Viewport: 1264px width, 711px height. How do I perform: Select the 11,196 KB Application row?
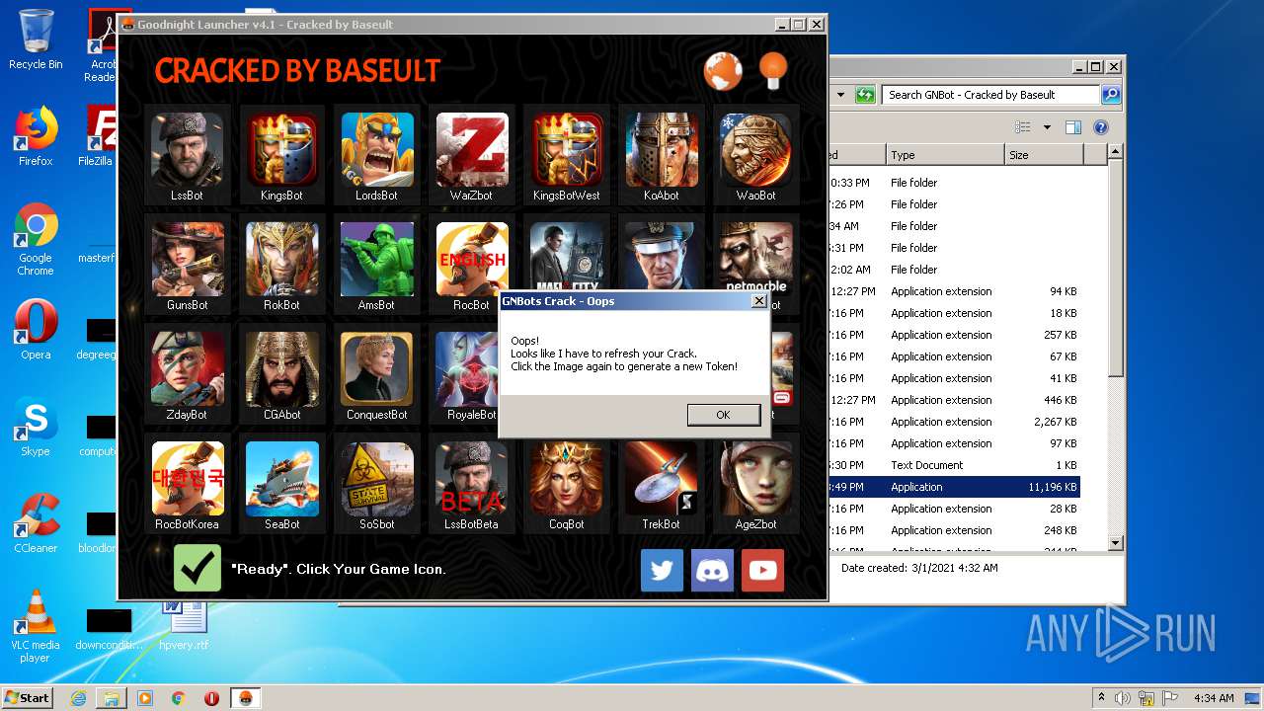pos(954,487)
